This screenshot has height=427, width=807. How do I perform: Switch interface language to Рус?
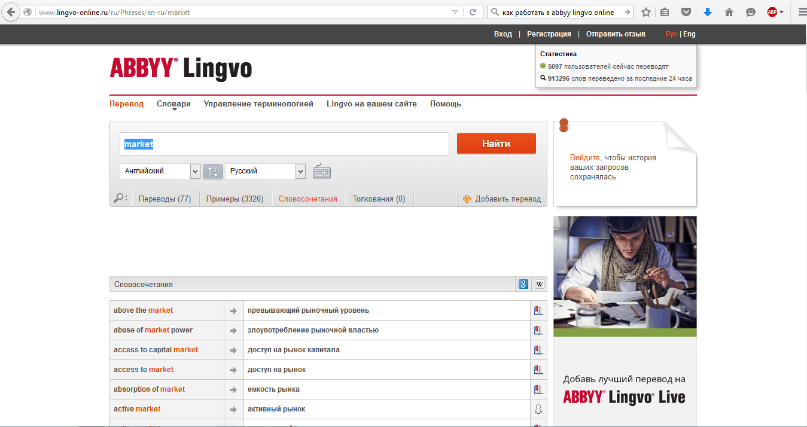(x=671, y=34)
